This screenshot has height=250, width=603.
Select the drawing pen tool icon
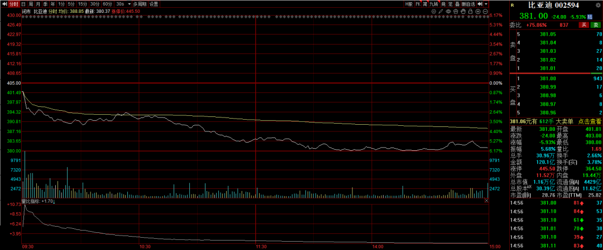click(x=441, y=12)
